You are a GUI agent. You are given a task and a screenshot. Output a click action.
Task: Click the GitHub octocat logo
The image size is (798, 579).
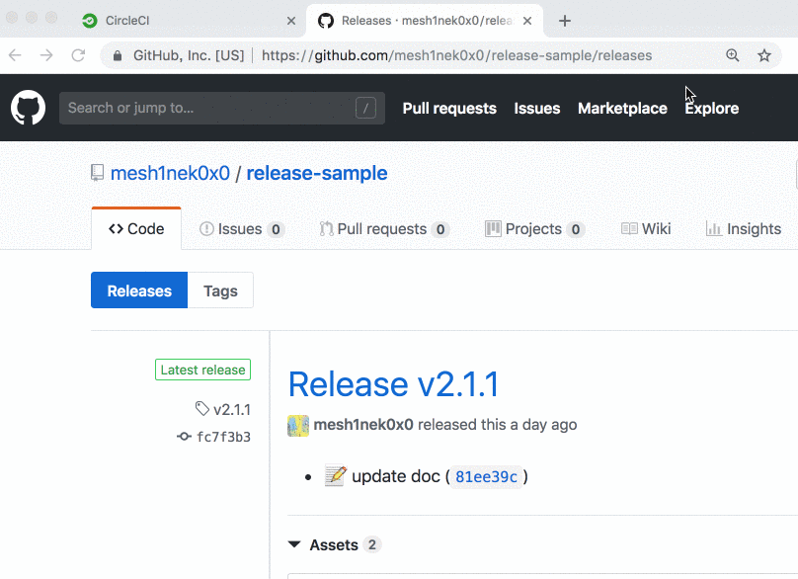28,108
